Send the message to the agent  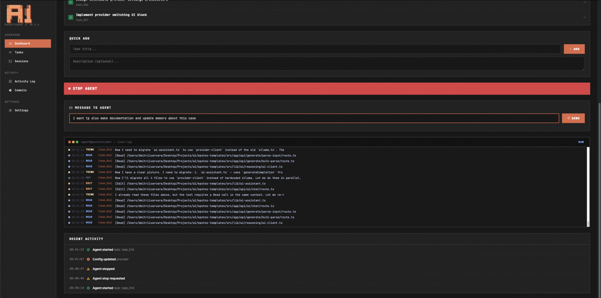point(573,118)
